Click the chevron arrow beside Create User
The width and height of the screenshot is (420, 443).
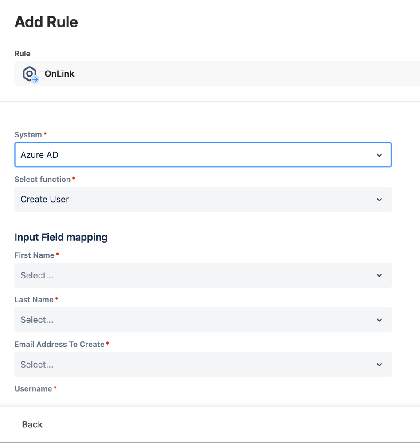coord(379,200)
